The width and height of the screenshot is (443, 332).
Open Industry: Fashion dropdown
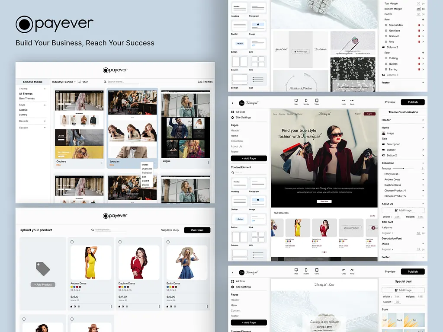point(64,82)
